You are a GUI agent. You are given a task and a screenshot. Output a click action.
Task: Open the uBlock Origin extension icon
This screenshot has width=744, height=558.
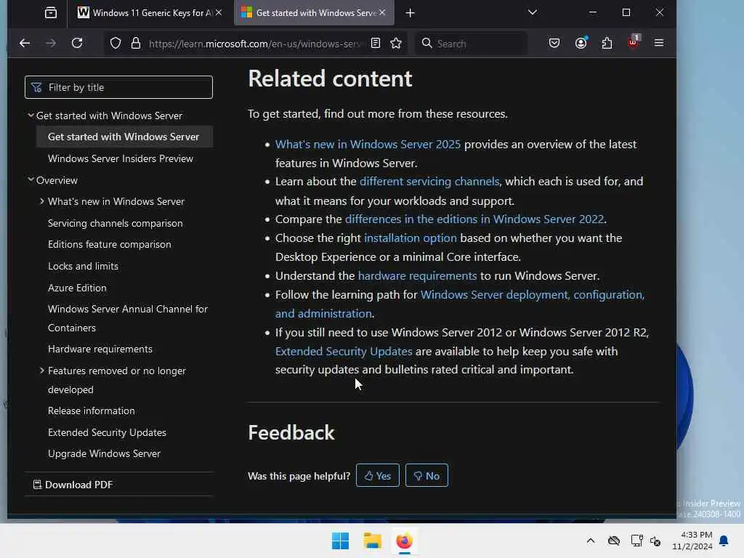coord(634,42)
